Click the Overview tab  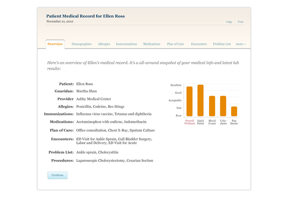tap(55, 44)
